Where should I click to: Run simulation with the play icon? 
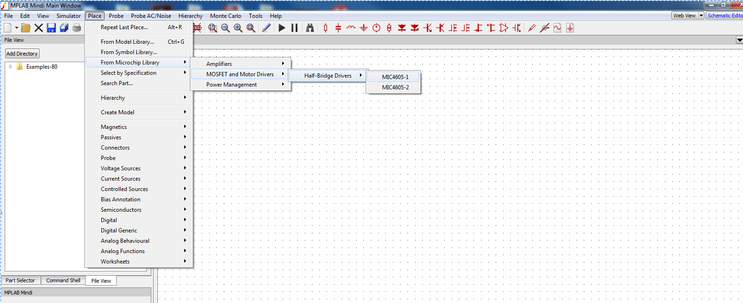click(x=282, y=28)
